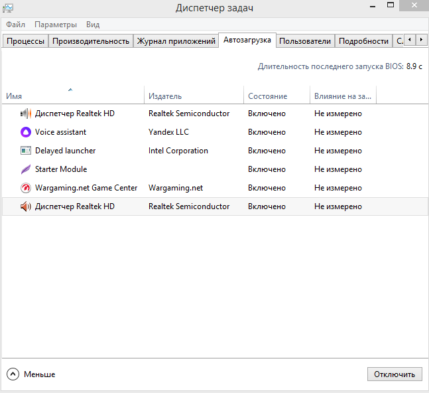Click the BIOS startup duration 8.9 с value
429x393 pixels.
pyautogui.click(x=414, y=66)
